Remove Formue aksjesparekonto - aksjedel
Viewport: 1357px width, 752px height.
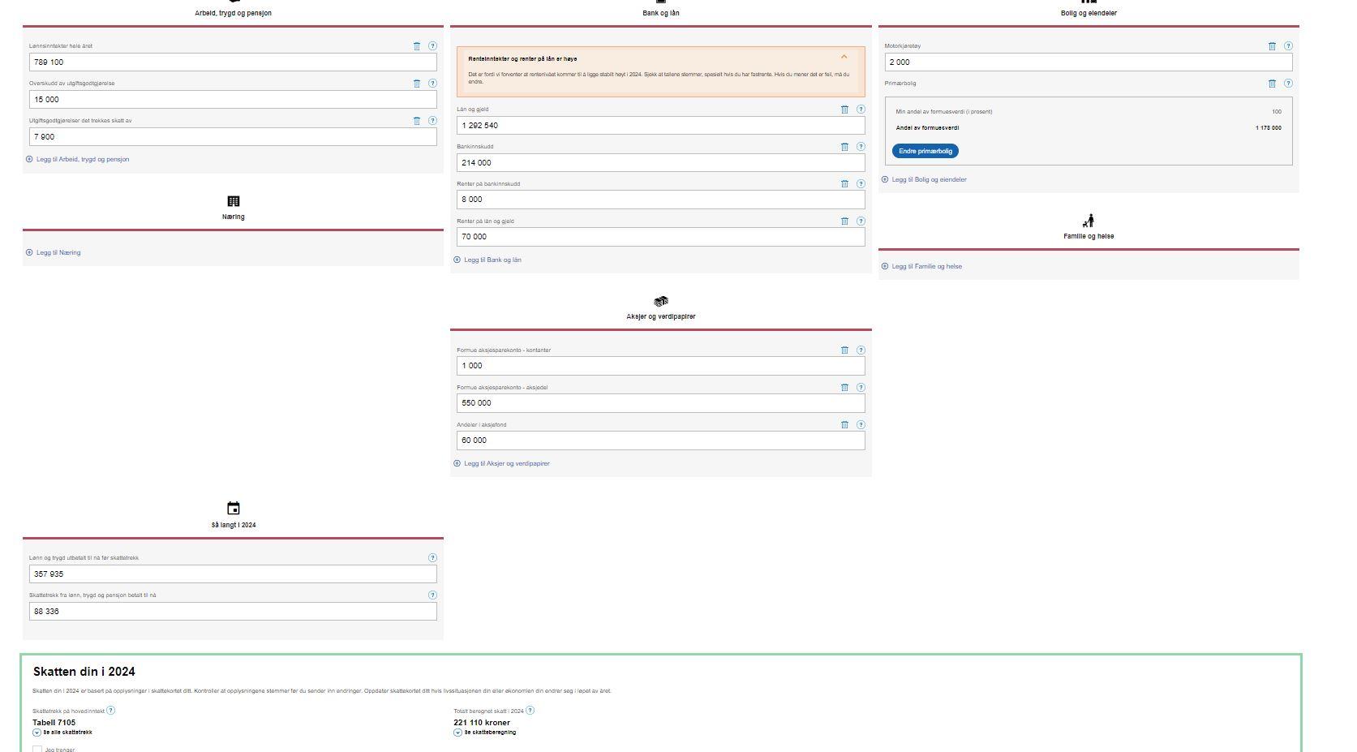click(844, 388)
